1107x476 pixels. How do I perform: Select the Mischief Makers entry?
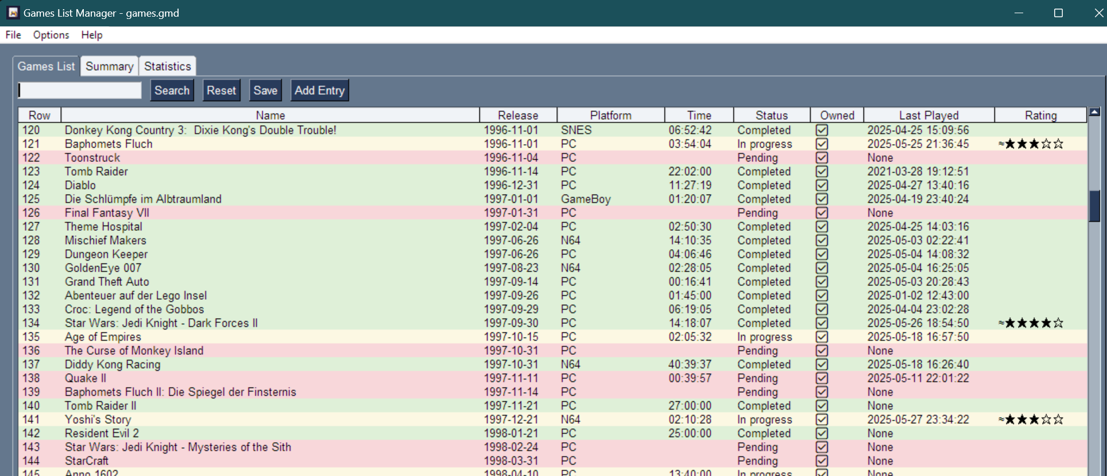tap(106, 241)
